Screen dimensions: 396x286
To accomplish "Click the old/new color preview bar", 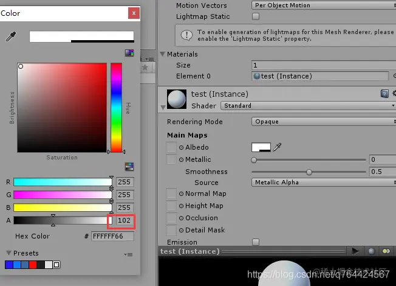I will (x=81, y=37).
